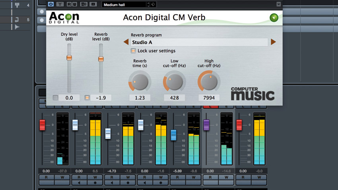
Task: Click the -37.0 peak meter value
Action: coord(62,171)
